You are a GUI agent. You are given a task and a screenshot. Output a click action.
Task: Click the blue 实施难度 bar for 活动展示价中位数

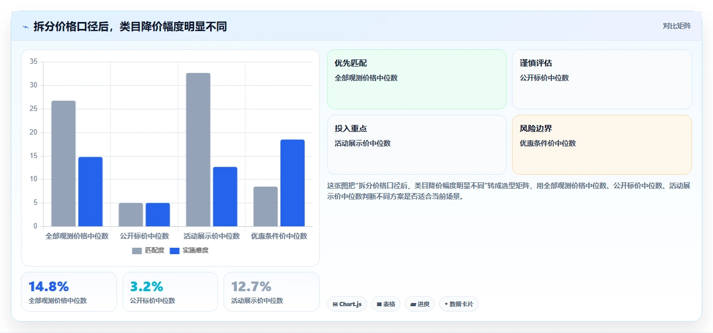[225, 197]
